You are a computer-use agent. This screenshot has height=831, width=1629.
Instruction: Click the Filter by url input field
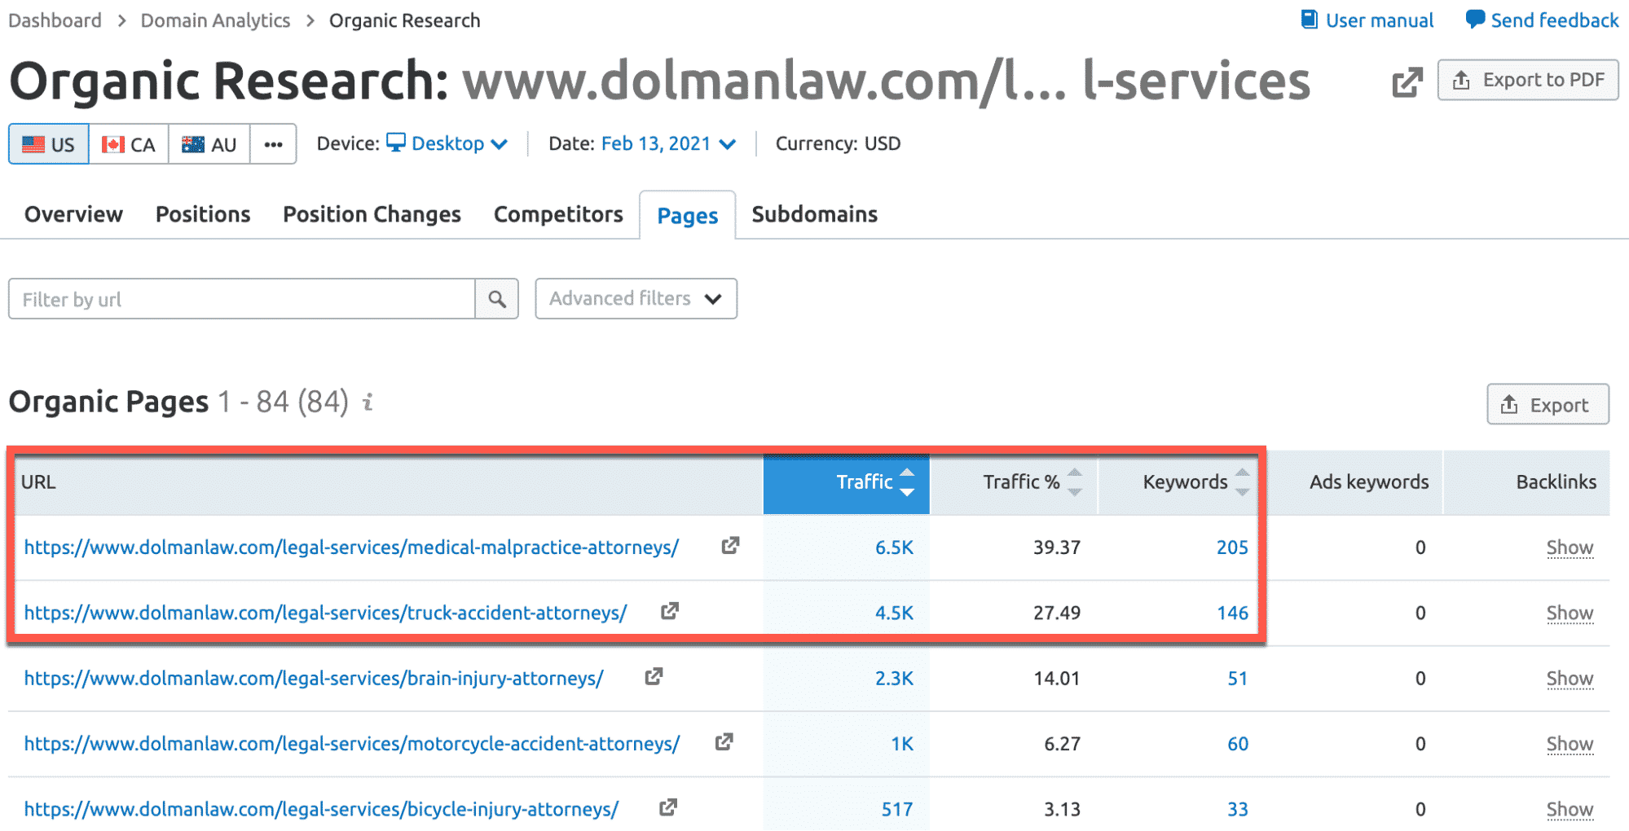click(242, 299)
